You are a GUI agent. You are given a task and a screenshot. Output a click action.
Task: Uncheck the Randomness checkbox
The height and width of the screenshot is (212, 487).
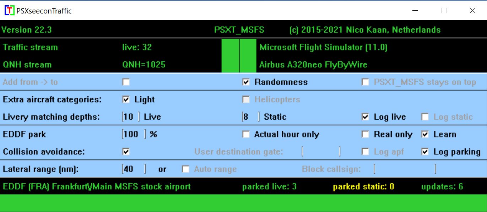(x=246, y=82)
